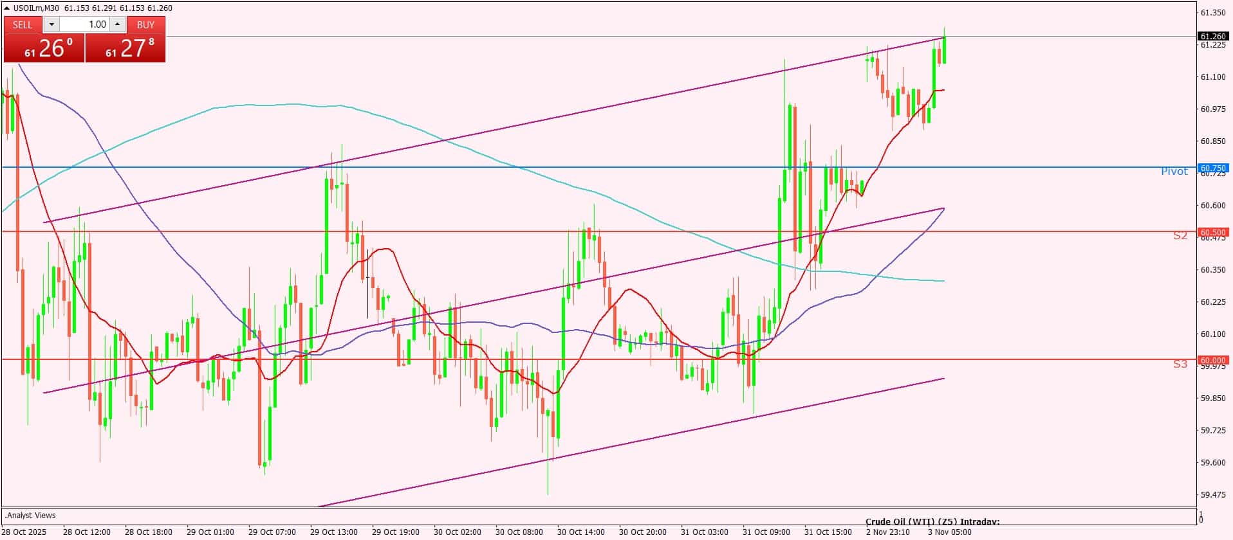
Task: Select the USOILm,M30 chart title text
Action: 36,8
